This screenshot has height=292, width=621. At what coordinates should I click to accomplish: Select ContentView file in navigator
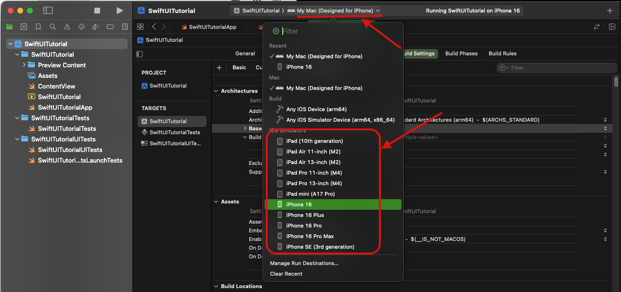57,86
